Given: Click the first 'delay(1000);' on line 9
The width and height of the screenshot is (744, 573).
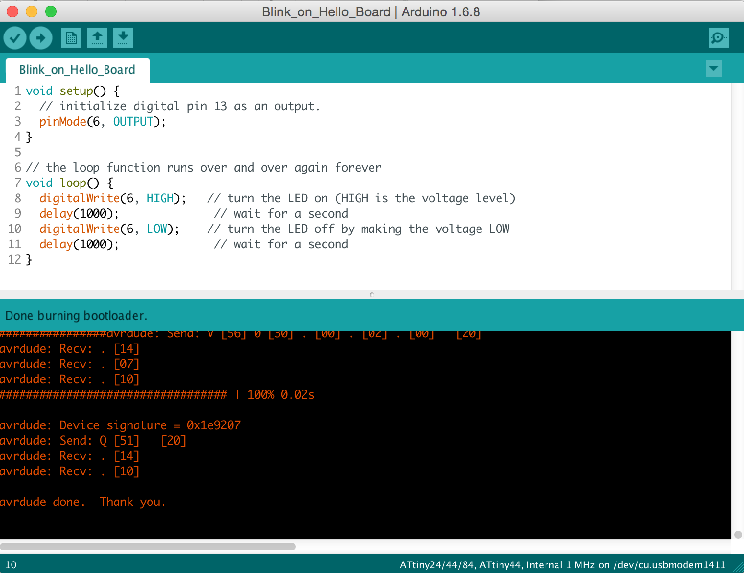Looking at the screenshot, I should point(79,214).
